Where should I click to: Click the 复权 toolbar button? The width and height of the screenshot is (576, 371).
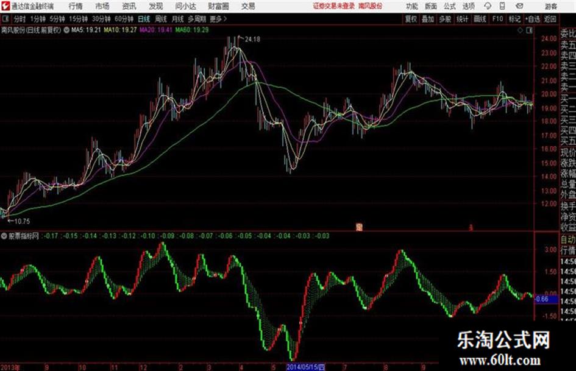411,19
